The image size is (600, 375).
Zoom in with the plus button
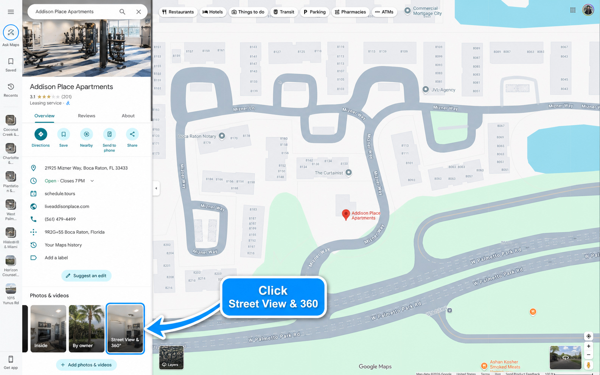[589, 346]
